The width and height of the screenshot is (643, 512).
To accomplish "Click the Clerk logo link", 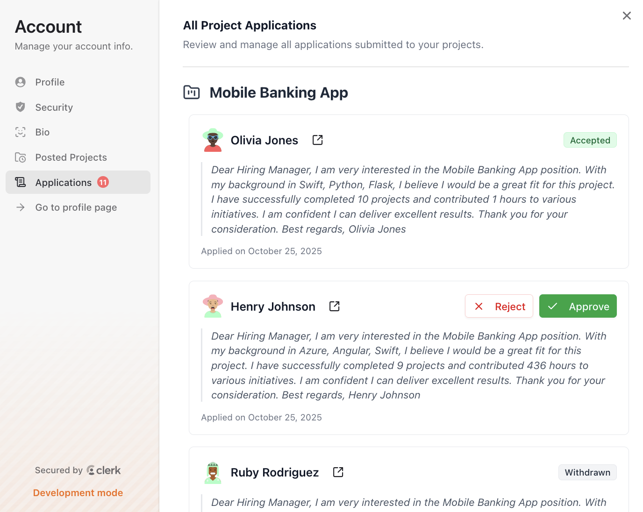I will 104,470.
